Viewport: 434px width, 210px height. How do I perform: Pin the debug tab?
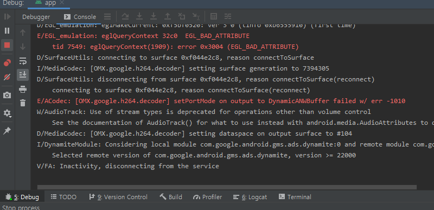click(7, 131)
